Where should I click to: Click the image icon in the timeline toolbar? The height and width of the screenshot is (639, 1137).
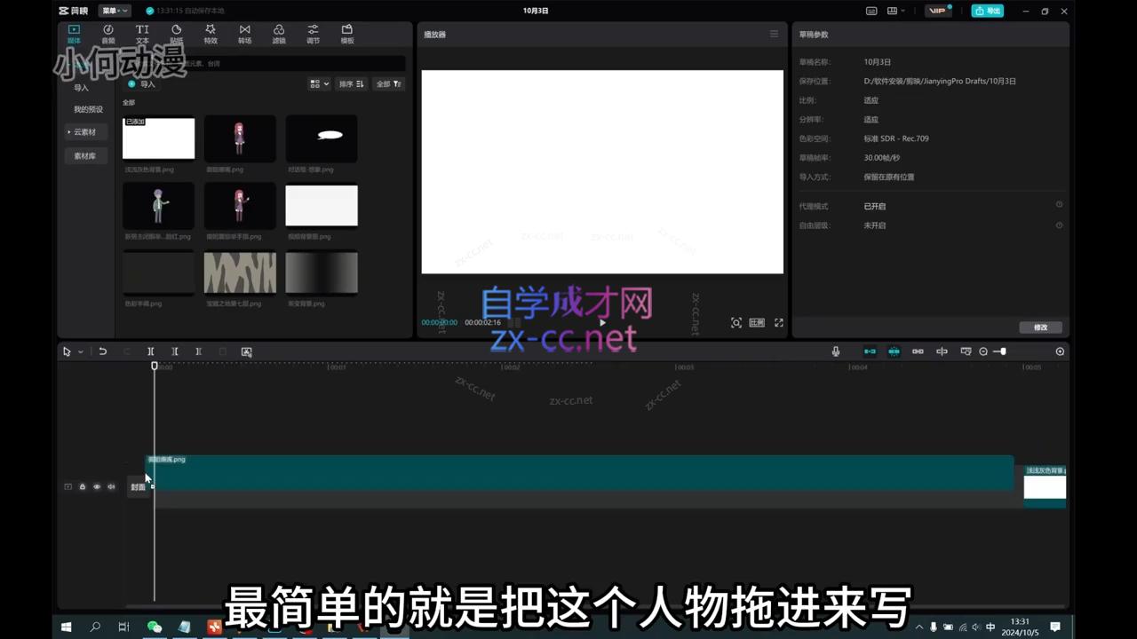247,351
